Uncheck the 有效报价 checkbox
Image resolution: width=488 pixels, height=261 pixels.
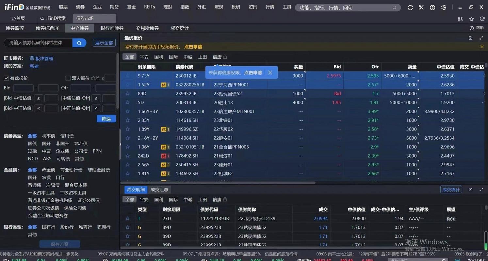point(6,78)
